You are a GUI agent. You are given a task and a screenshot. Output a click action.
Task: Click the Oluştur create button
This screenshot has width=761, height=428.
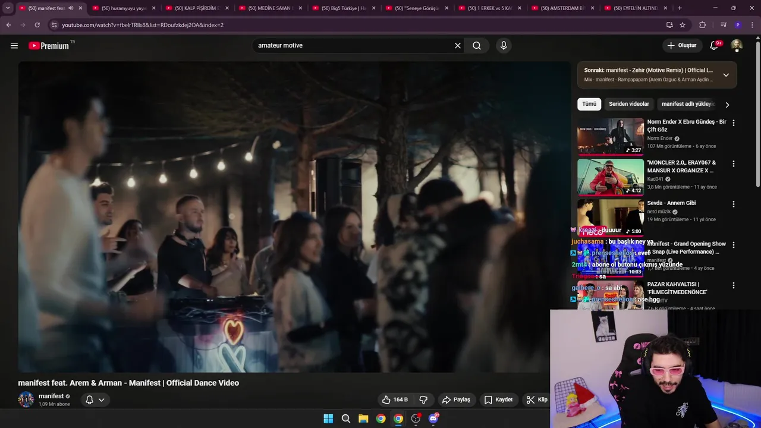coord(681,45)
